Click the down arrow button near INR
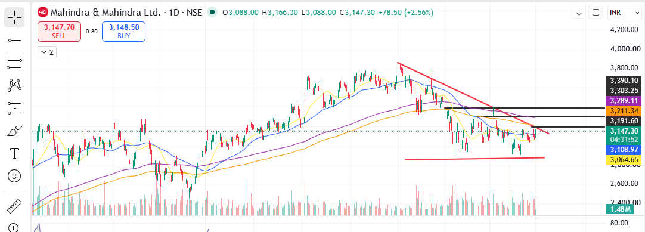 (579, 13)
